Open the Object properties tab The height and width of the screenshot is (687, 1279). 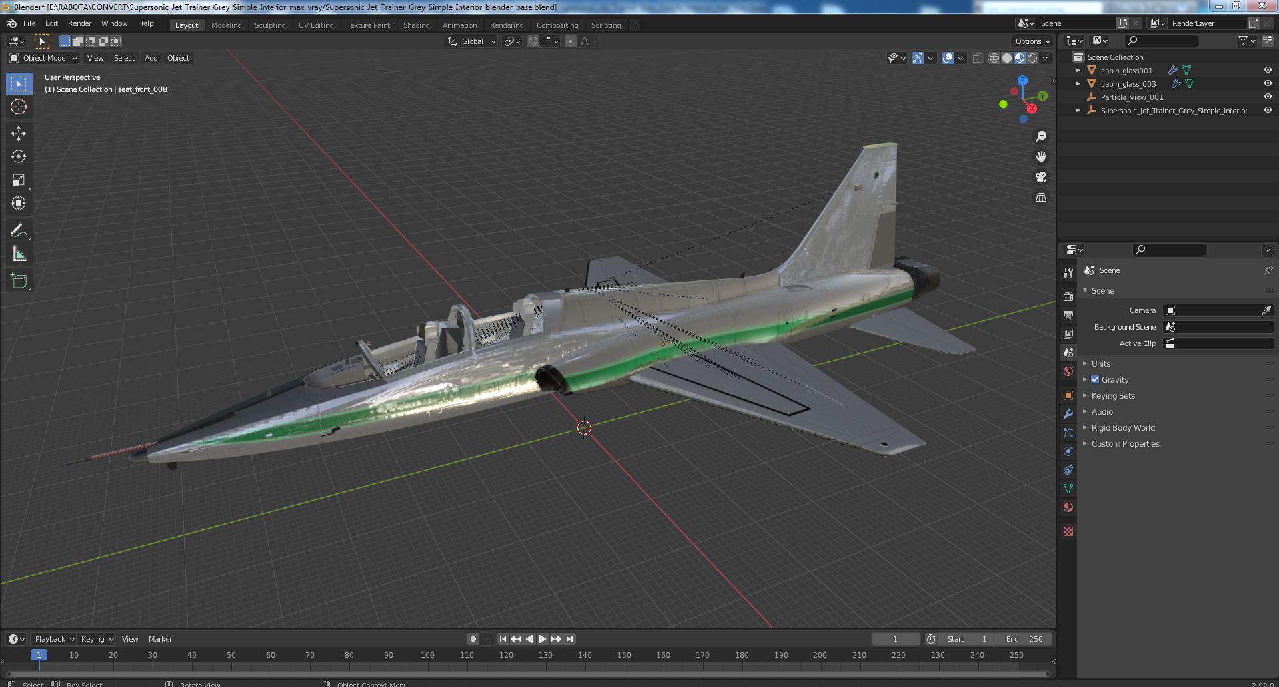tap(1068, 395)
